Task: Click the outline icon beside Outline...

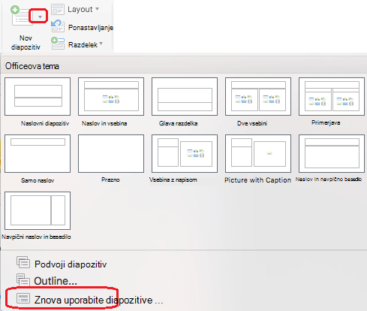Action: tap(23, 279)
